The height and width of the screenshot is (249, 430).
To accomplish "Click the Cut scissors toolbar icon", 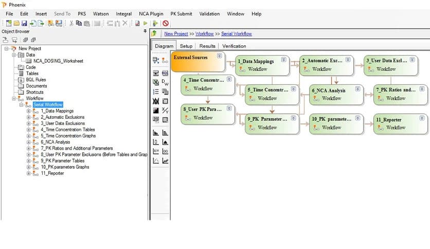I will coord(71,23).
